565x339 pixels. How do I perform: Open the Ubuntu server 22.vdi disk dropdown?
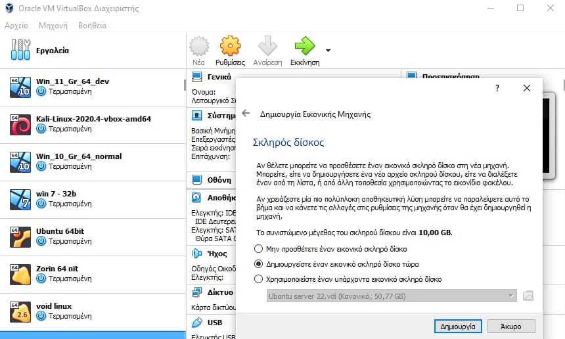392,296
